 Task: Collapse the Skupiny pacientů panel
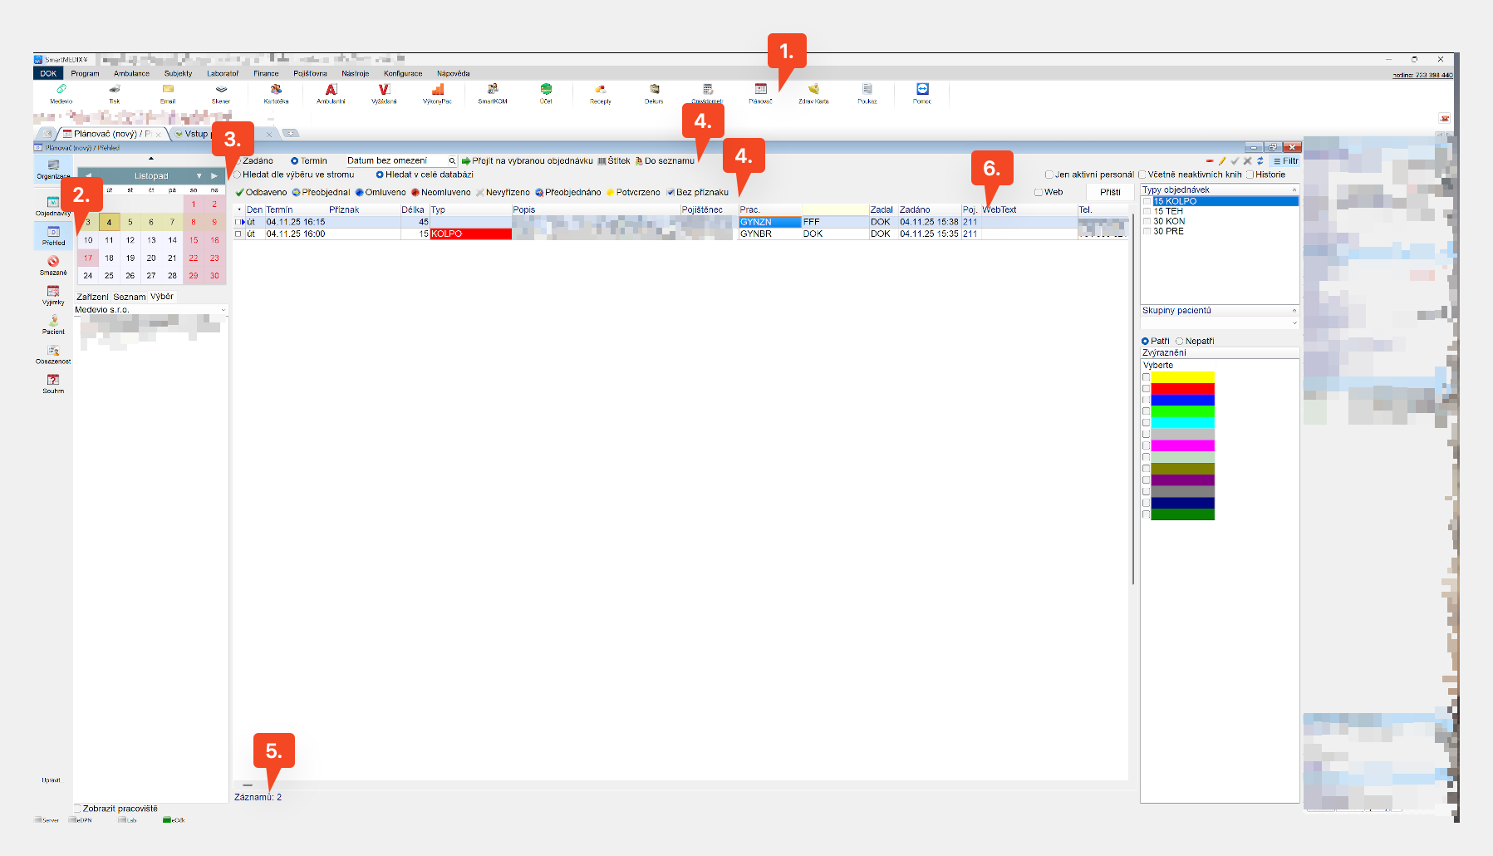tap(1294, 311)
